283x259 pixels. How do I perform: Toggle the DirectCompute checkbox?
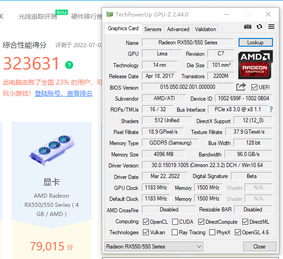coord(201,221)
